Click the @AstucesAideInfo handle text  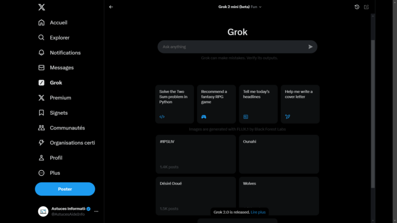(x=68, y=214)
